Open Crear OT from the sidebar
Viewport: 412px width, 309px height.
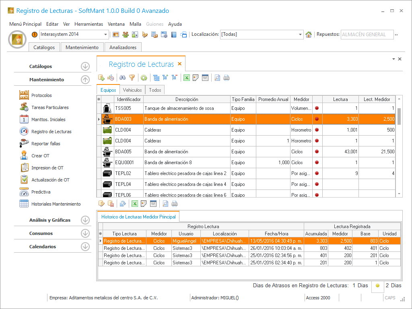[40, 156]
